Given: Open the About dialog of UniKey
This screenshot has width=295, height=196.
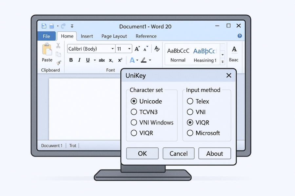Looking at the screenshot, I should pos(215,154).
